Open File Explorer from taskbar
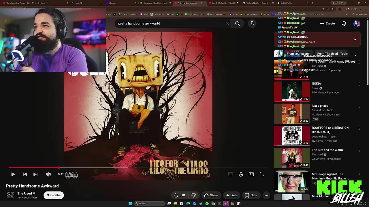The image size is (369, 207). click(x=175, y=204)
